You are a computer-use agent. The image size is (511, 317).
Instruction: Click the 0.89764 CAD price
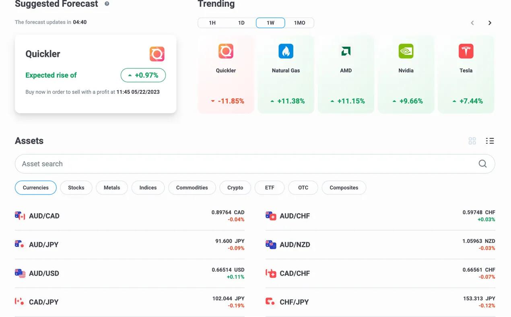coord(228,212)
